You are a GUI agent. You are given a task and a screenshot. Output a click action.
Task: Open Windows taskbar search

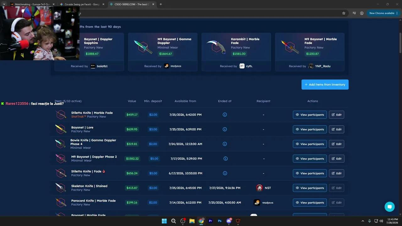173,221
